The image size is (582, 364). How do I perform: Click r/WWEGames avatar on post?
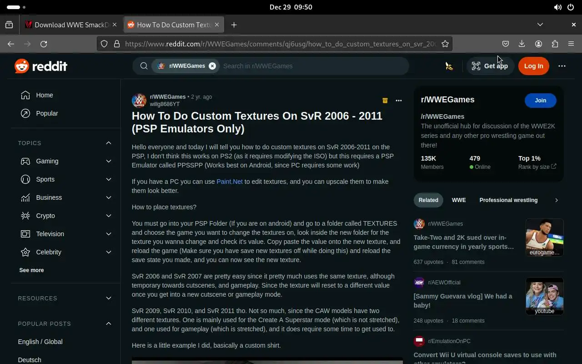pyautogui.click(x=139, y=101)
